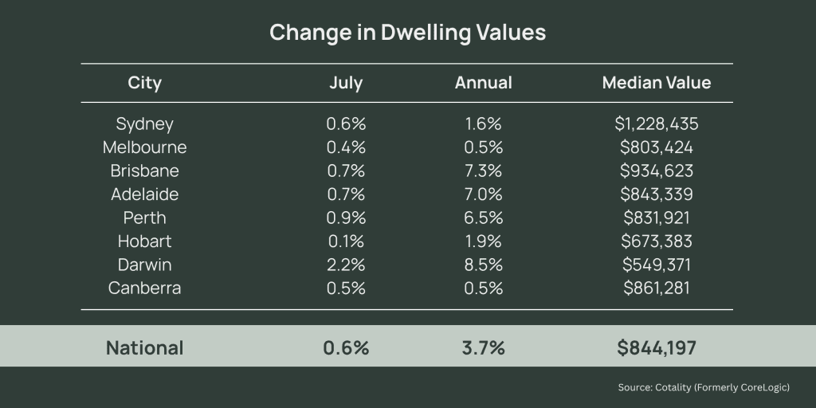The height and width of the screenshot is (408, 816).
Task: Click the Canberra row label
Action: coord(144,288)
